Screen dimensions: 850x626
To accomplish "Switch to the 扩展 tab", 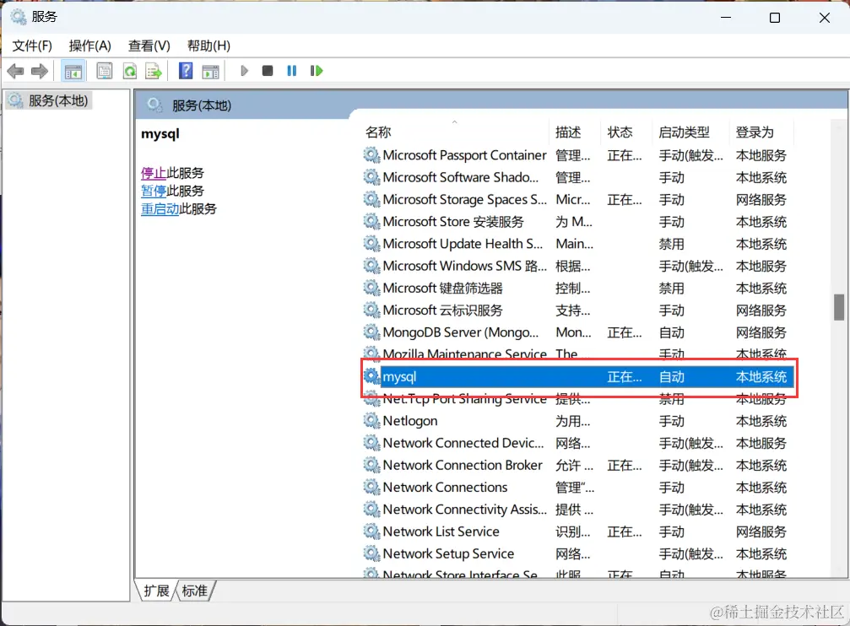I will (x=157, y=591).
